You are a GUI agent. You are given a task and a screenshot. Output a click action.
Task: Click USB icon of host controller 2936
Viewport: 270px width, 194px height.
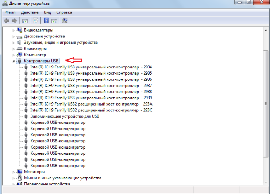pos(26,79)
